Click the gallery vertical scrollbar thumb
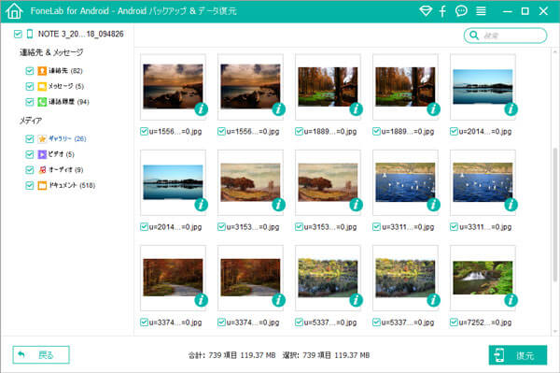Viewport: 560px width, 373px height. click(x=555, y=215)
